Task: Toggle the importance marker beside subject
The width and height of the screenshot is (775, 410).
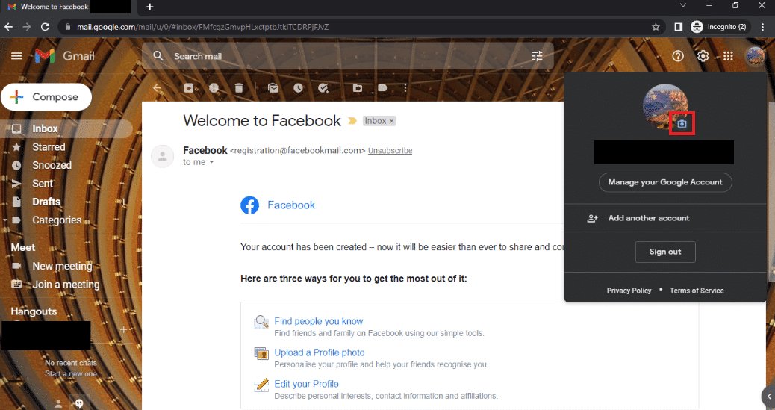Action: [x=352, y=121]
